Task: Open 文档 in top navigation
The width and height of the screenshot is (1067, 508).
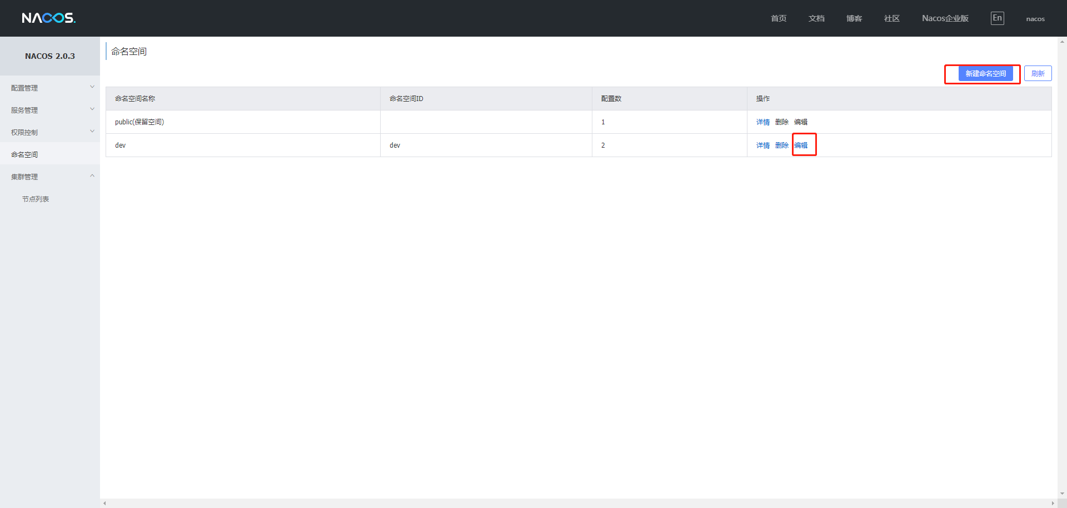Action: (816, 18)
